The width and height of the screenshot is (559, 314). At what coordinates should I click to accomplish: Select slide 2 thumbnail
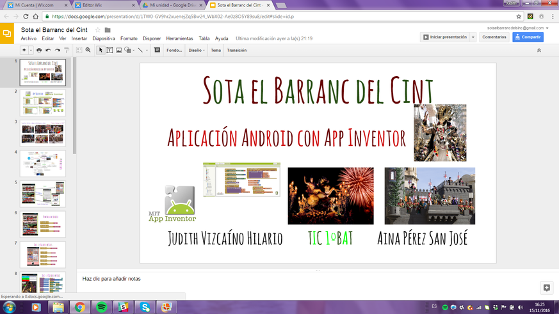click(43, 103)
